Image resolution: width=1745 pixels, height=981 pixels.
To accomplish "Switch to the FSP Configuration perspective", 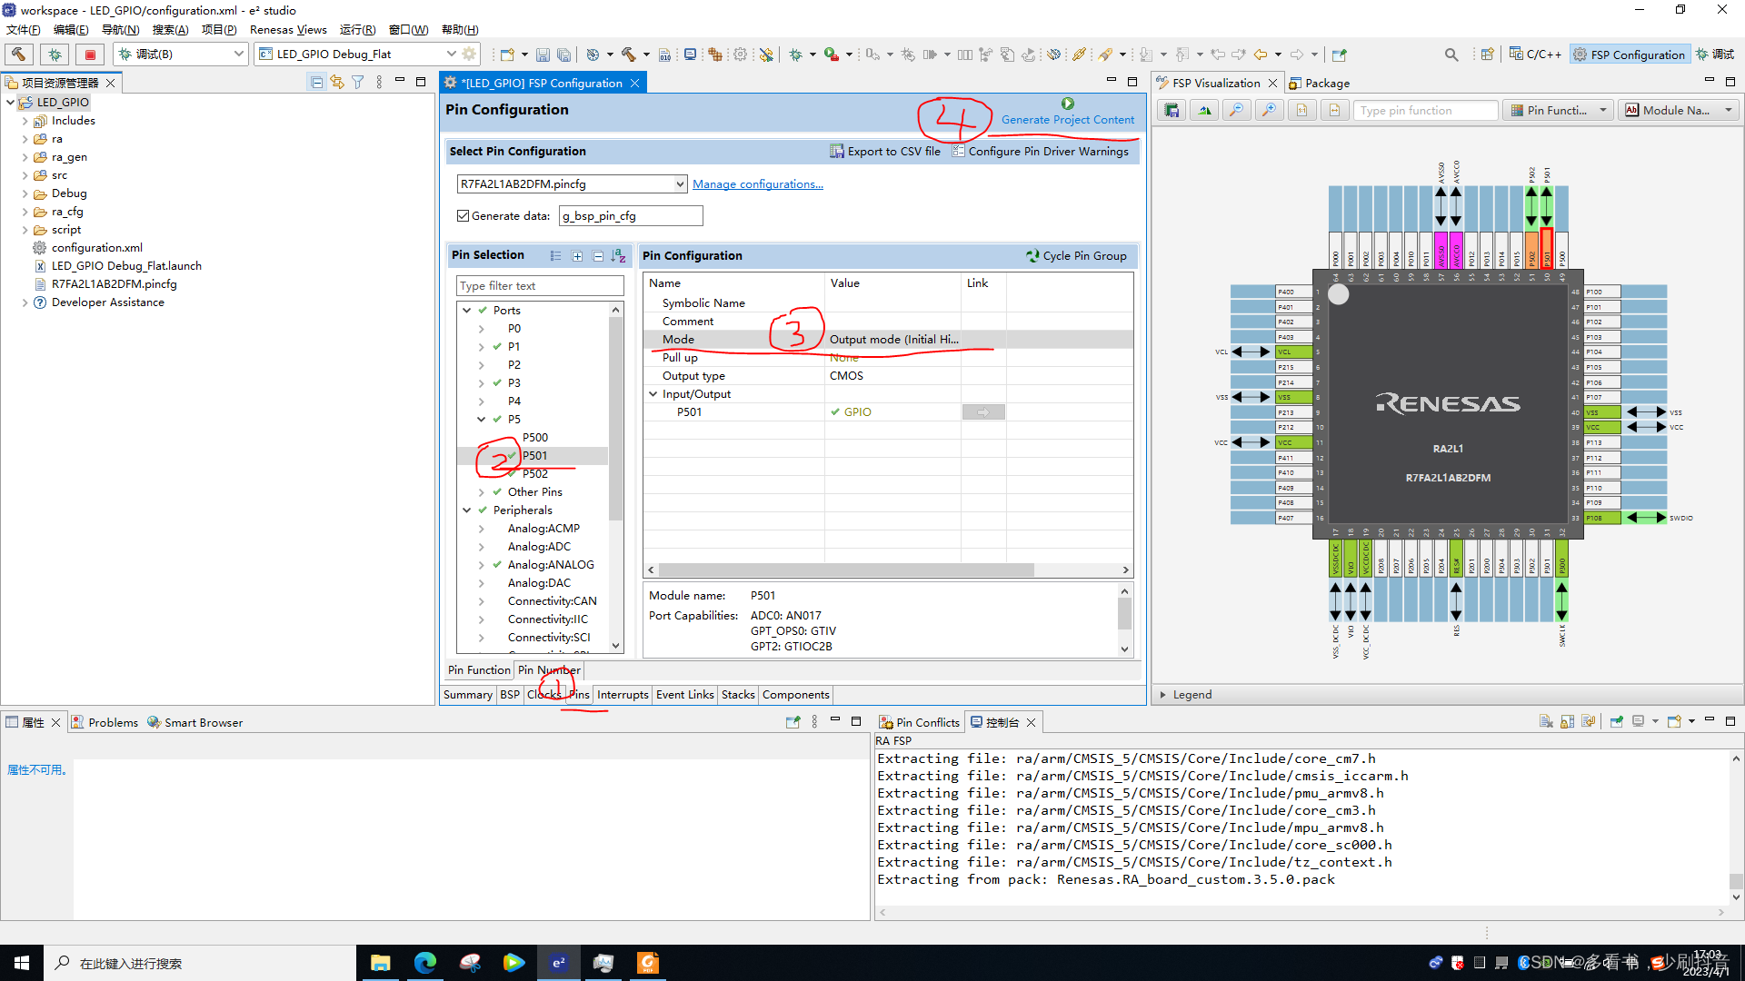I will 1630,54.
